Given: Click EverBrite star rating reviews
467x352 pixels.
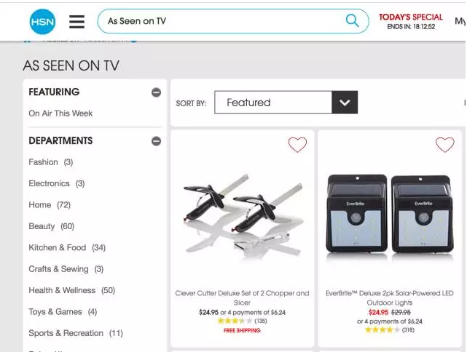Looking at the screenshot, I should pos(390,329).
